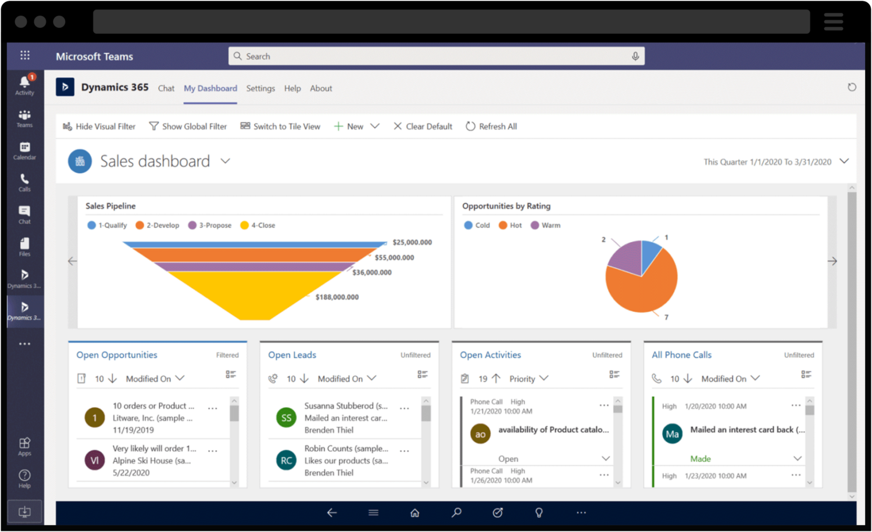The image size is (872, 532).
Task: Expand the This Quarter date range dropdown
Action: click(844, 161)
